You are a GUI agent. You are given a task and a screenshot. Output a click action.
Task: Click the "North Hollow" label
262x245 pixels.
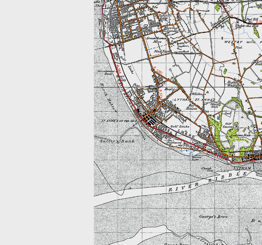point(108,97)
